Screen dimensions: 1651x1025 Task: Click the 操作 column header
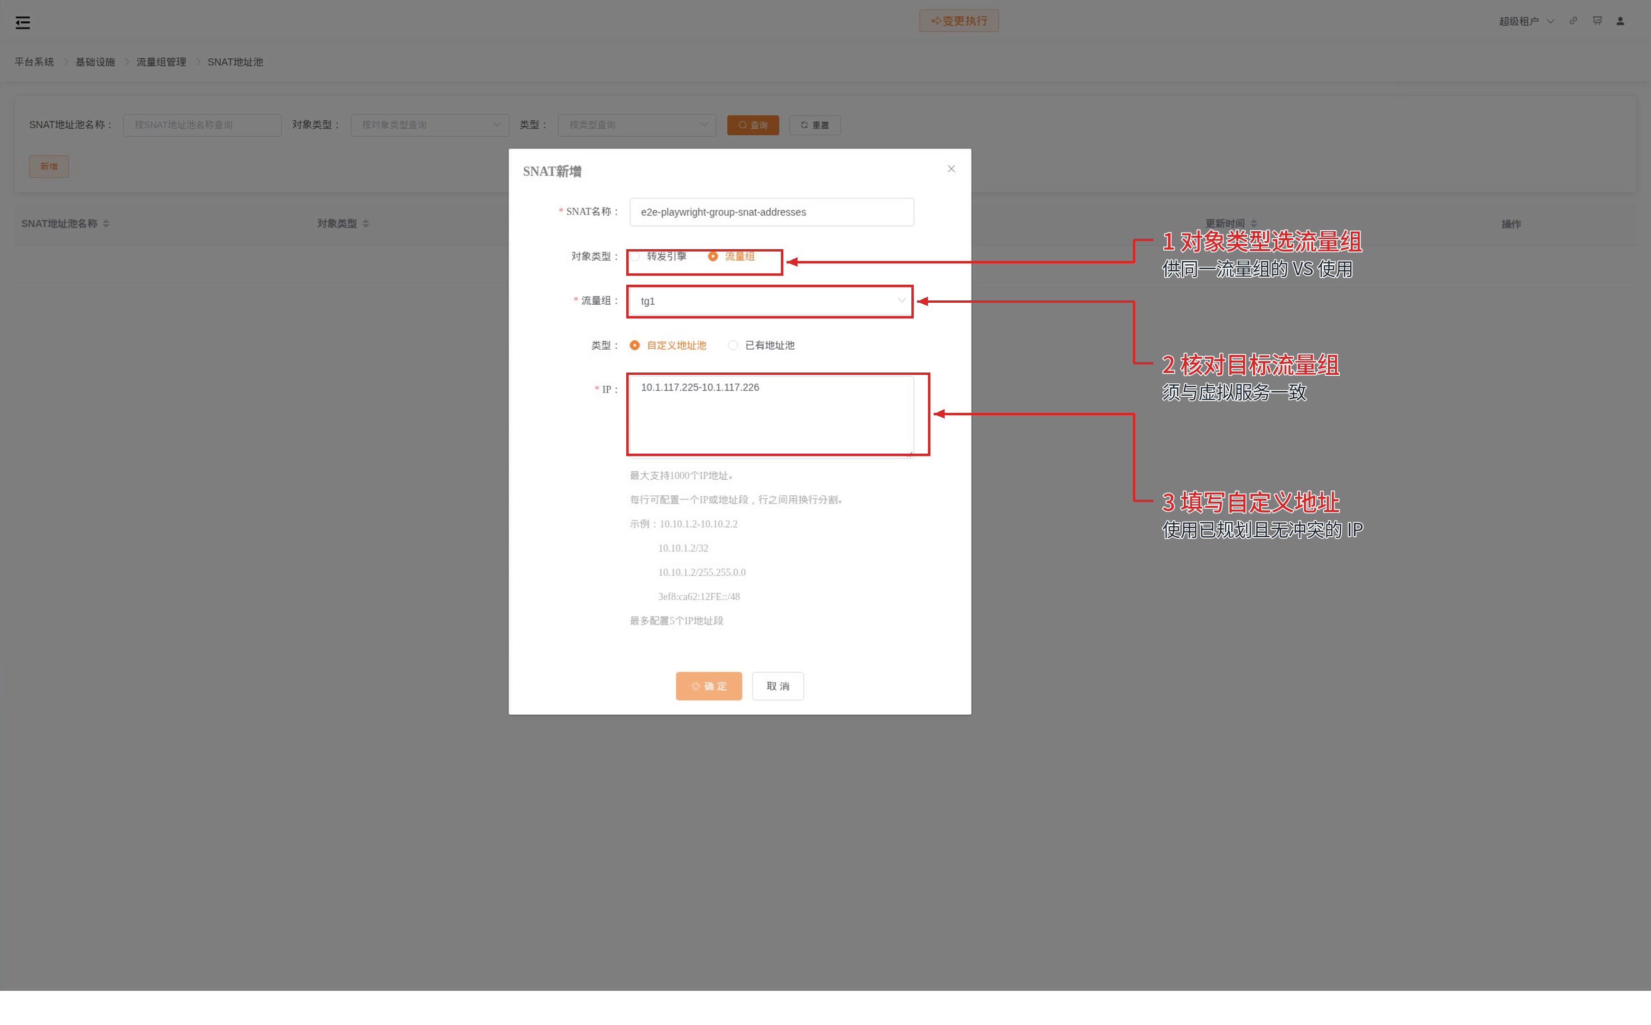pyautogui.click(x=1511, y=224)
